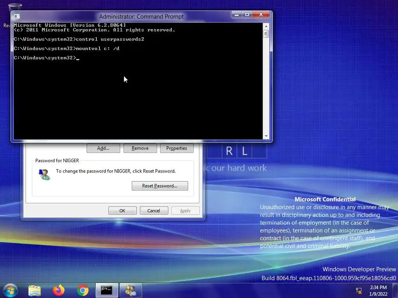Click the 'control userpasswords2' command line

(79, 39)
